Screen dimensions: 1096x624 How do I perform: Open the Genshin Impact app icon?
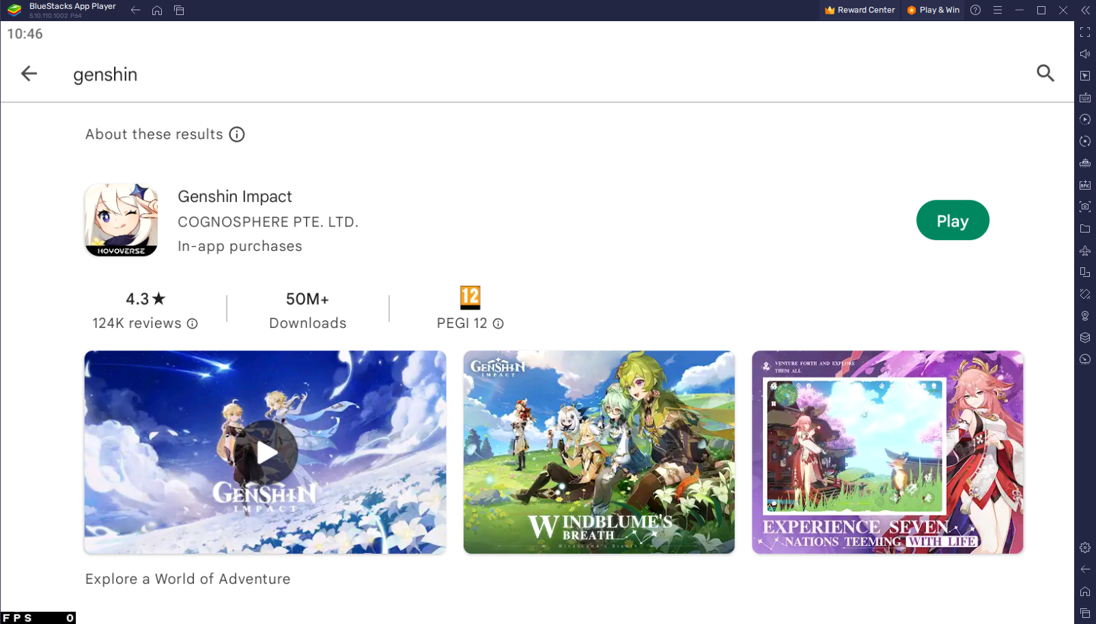pos(122,220)
